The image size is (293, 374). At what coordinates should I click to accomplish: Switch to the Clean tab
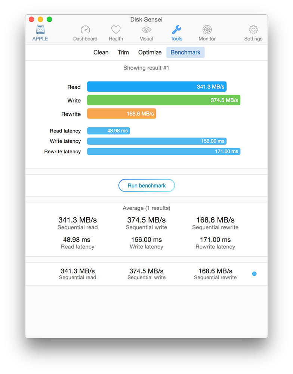click(x=101, y=52)
